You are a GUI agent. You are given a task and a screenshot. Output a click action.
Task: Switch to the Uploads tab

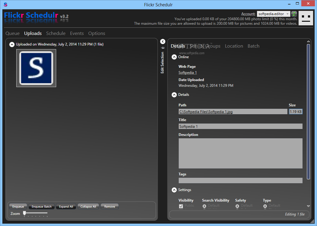coord(33,33)
